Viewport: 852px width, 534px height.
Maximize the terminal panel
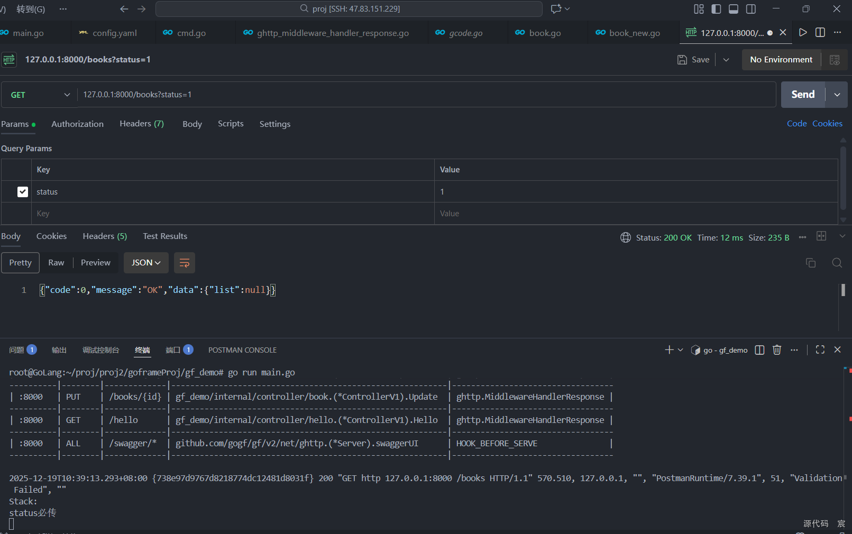(820, 350)
